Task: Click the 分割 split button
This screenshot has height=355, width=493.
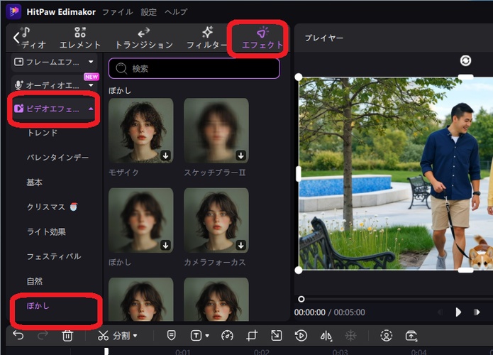Action: pyautogui.click(x=113, y=336)
